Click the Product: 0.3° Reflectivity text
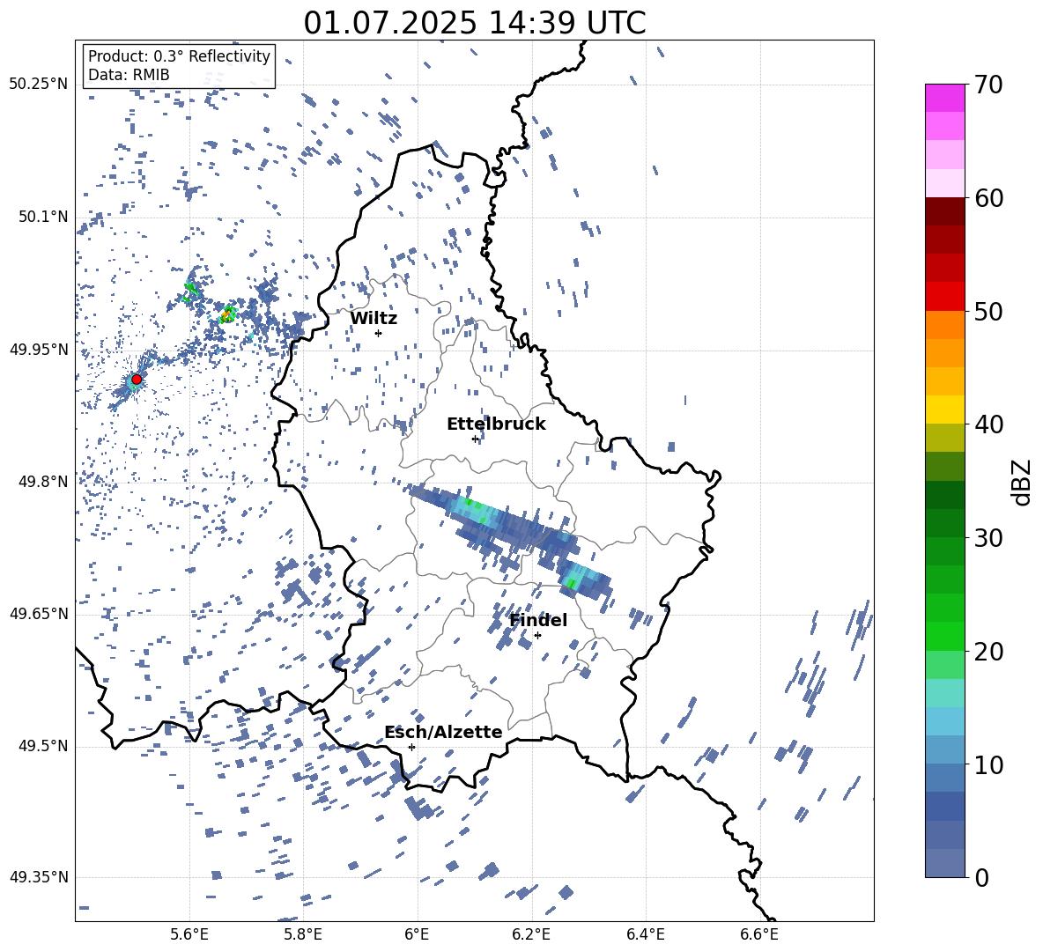Viewport: 1043px width, 952px height. [x=179, y=56]
